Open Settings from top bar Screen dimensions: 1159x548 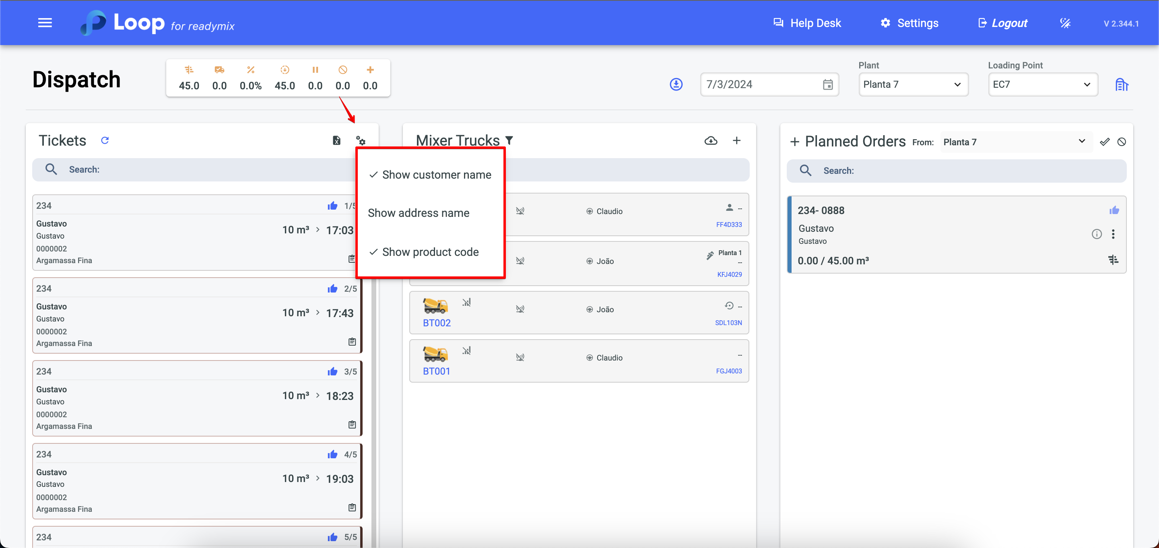[x=909, y=23]
